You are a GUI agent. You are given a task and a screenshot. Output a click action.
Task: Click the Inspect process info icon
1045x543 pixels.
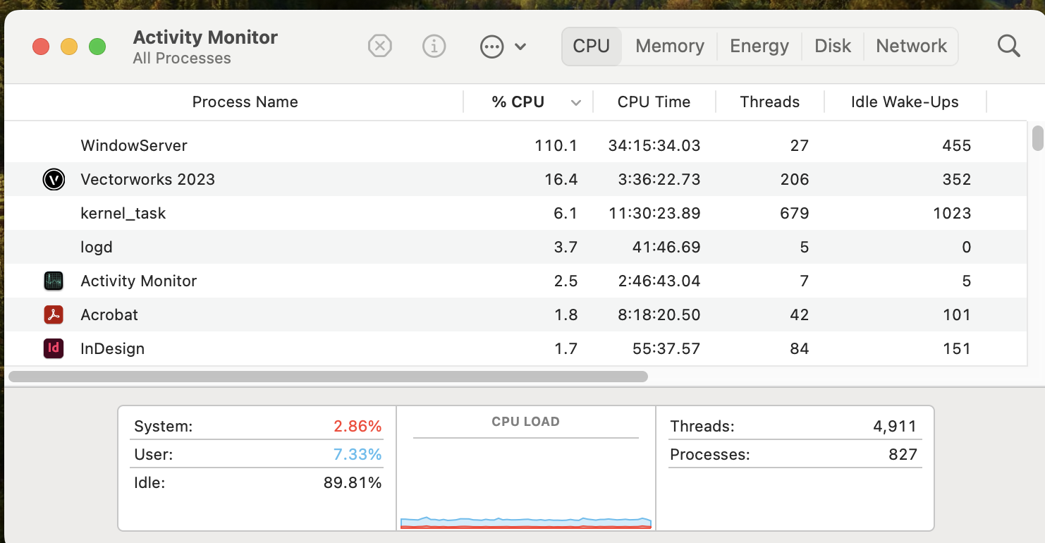434,47
